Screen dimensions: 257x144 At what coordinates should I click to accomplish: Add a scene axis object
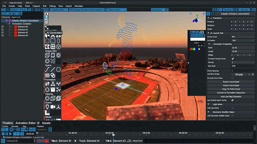[x=58, y=107]
